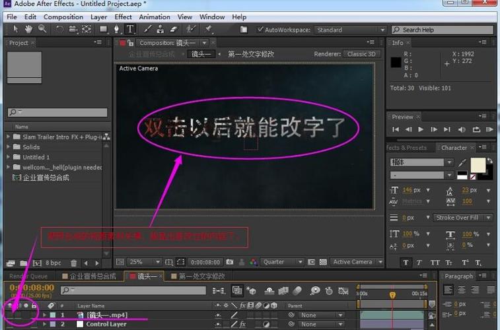Select the Selection arrow tool
500x330 pixels.
[x=15, y=29]
